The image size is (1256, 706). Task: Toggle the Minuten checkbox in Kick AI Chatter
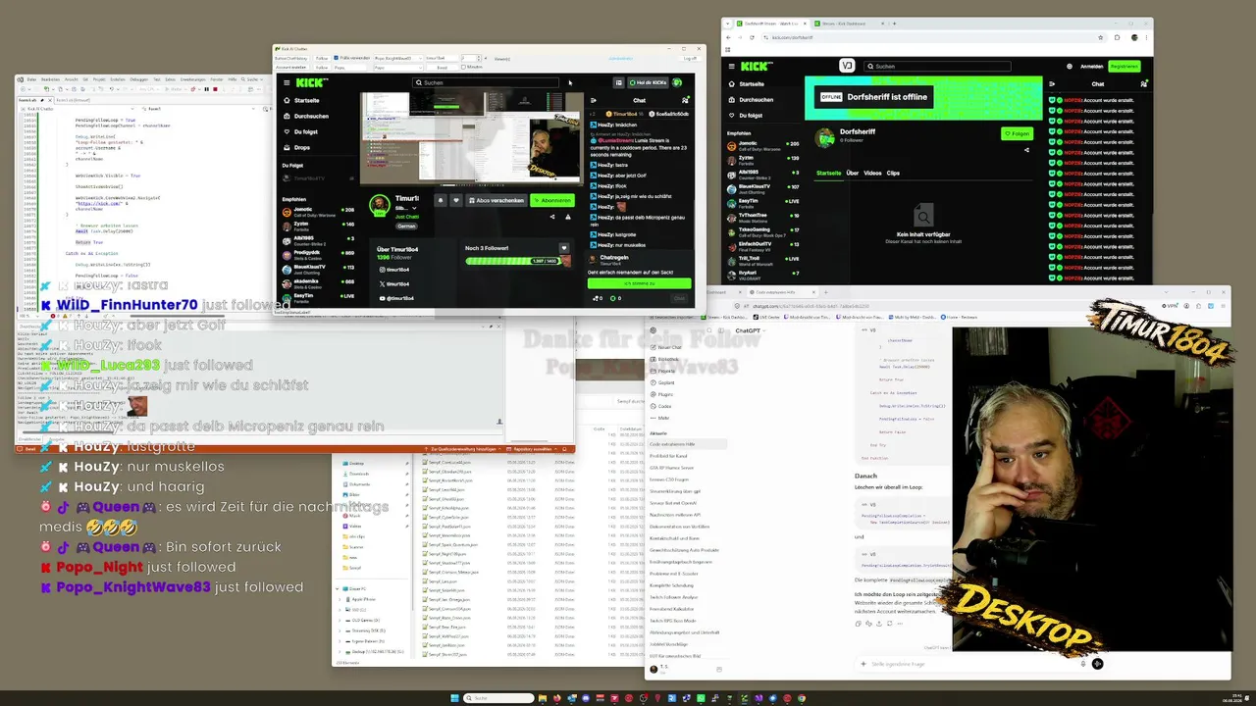pos(462,68)
